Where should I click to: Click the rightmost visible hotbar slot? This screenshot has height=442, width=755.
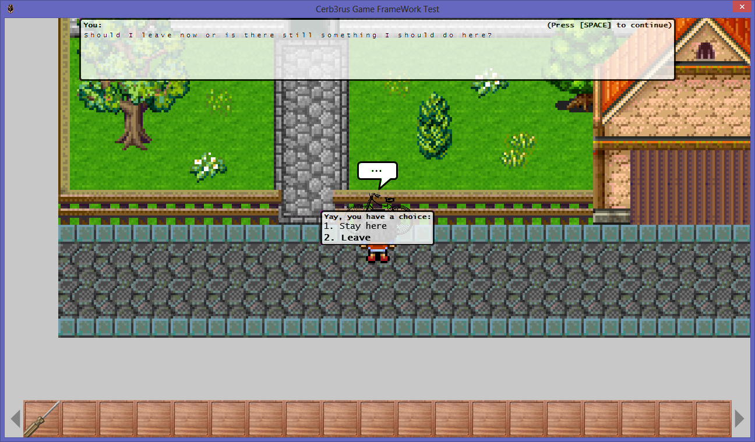(714, 418)
